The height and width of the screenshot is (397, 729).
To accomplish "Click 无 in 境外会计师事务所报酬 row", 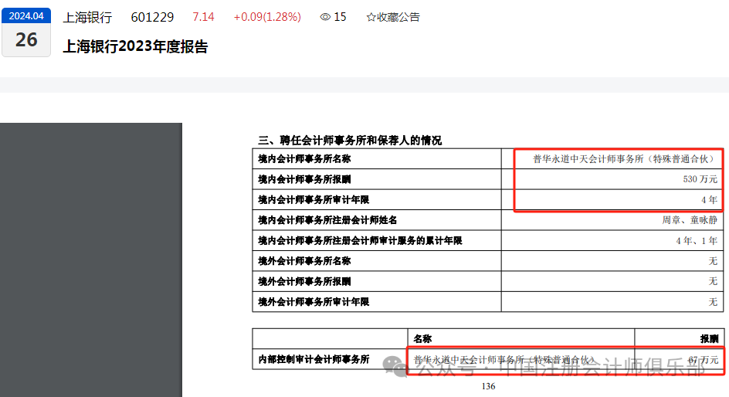I will (714, 282).
